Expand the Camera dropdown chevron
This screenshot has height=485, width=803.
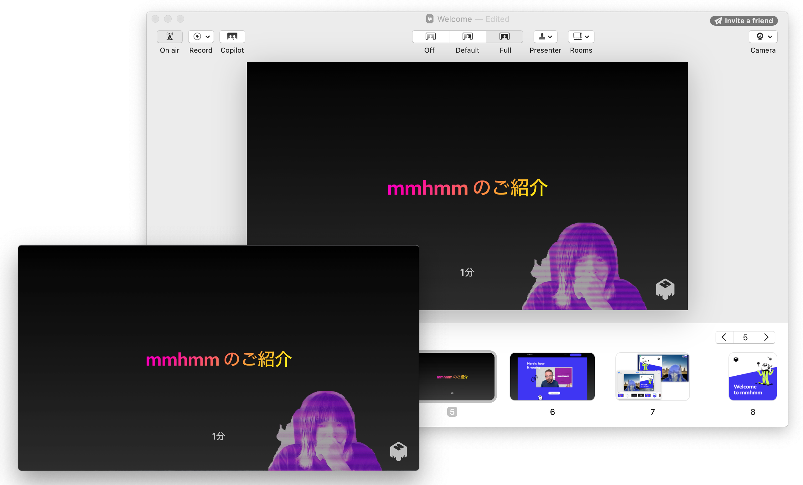tap(770, 37)
